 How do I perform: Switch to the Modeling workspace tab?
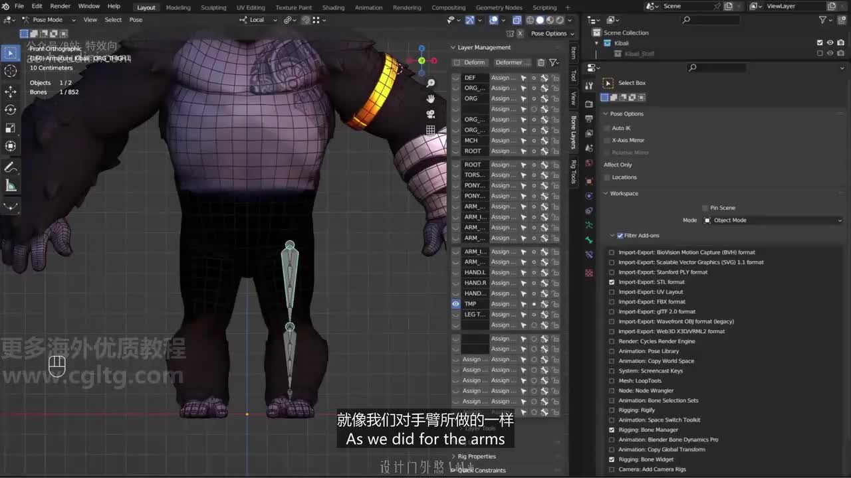point(178,8)
